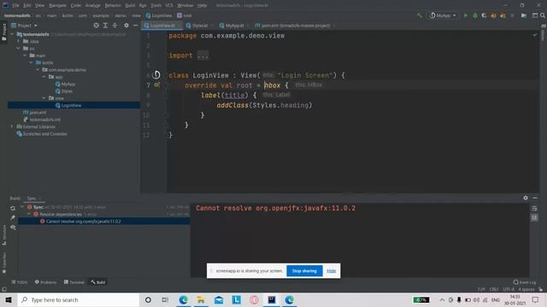This screenshot has height=307, width=547.
Task: Click Expand All icon in Project panel
Action: coord(105,26)
